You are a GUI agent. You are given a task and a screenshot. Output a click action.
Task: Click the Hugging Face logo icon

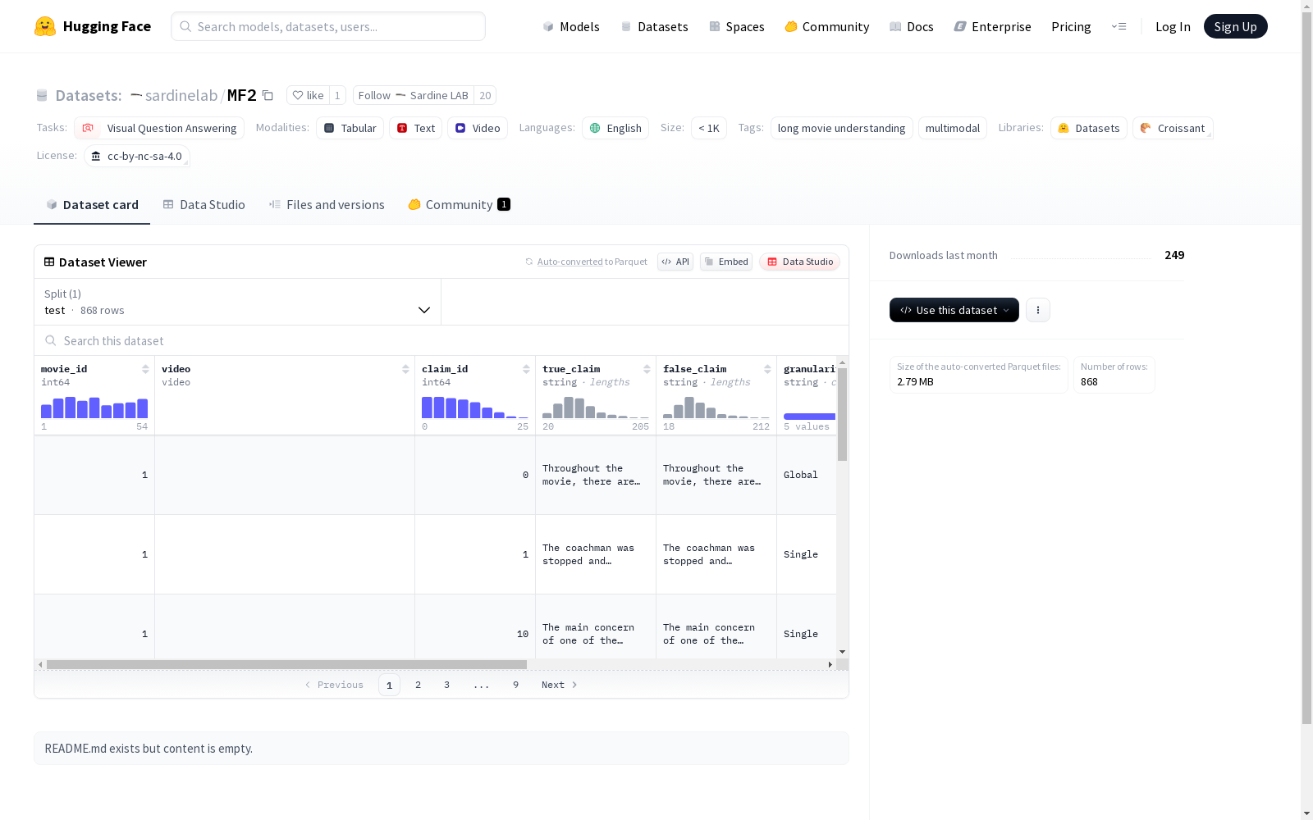click(x=45, y=26)
